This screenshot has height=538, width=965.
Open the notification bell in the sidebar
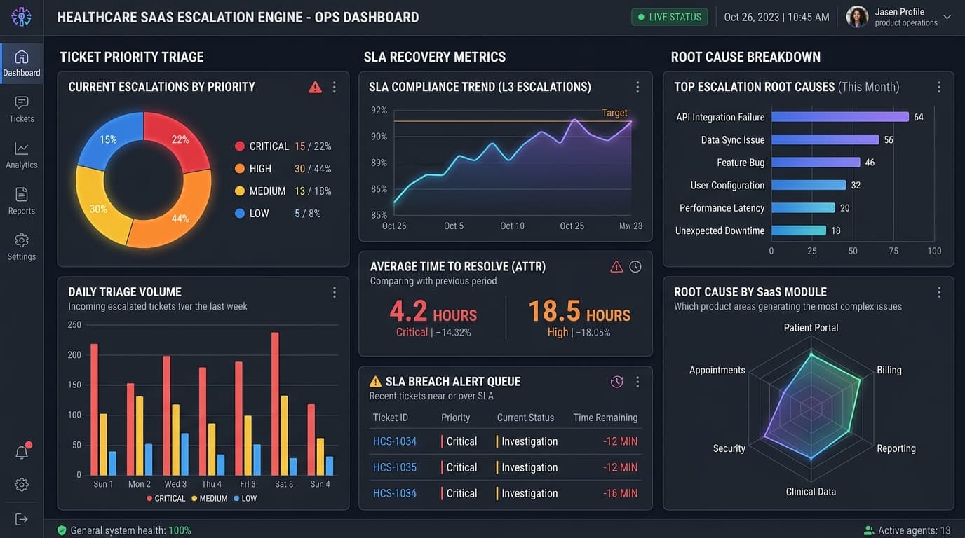point(22,452)
